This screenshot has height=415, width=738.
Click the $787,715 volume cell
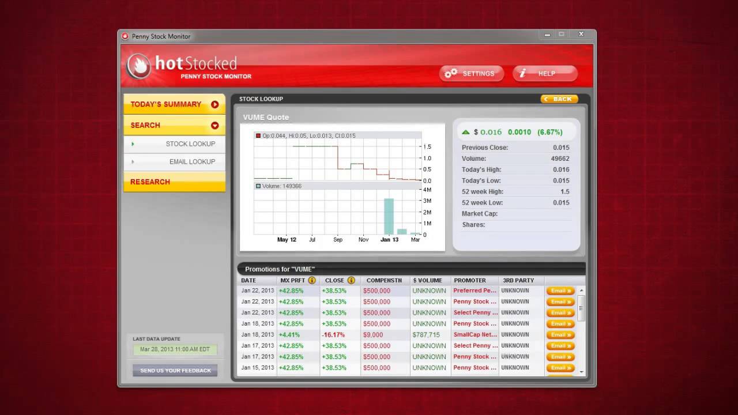pos(426,335)
